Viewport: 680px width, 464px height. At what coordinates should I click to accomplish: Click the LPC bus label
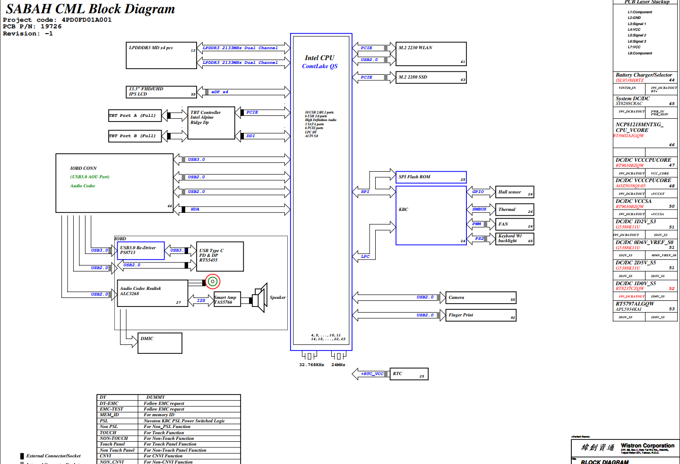click(365, 256)
